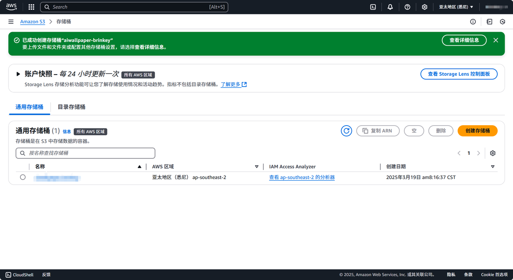
Task: Open the help question mark menu
Action: [407, 7]
